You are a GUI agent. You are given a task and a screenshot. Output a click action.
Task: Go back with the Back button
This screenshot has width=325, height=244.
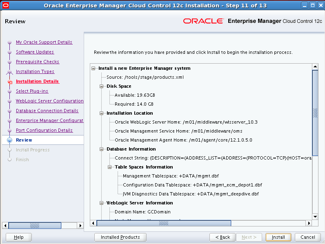pos(223,237)
